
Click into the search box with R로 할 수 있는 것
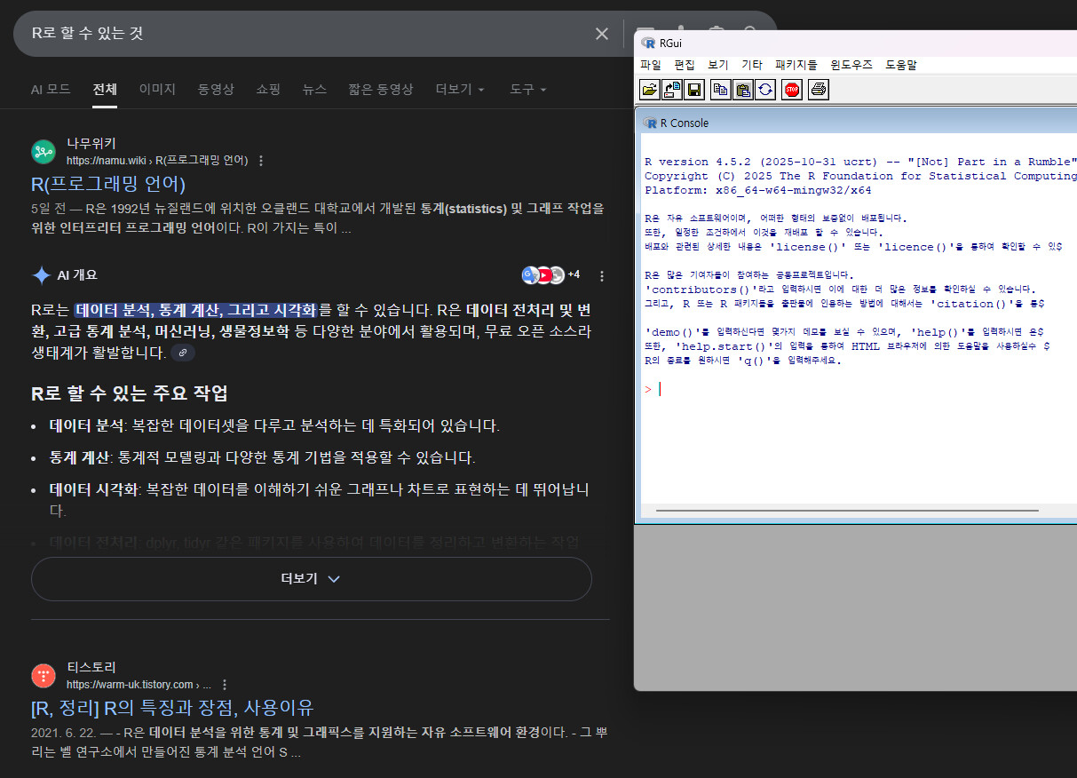302,34
